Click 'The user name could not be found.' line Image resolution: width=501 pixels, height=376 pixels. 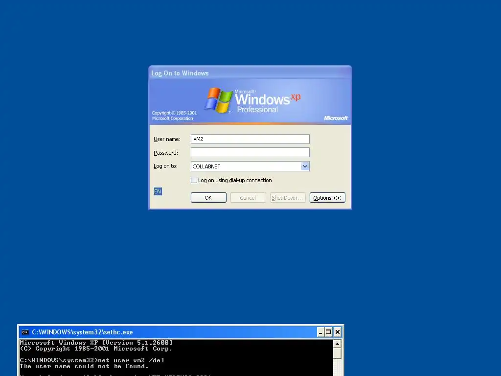(84, 366)
